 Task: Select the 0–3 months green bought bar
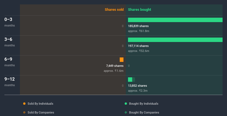[x=175, y=20]
